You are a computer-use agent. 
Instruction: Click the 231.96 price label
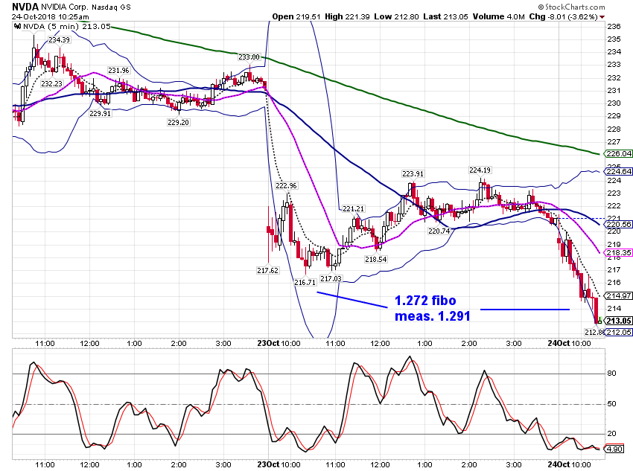click(x=118, y=71)
